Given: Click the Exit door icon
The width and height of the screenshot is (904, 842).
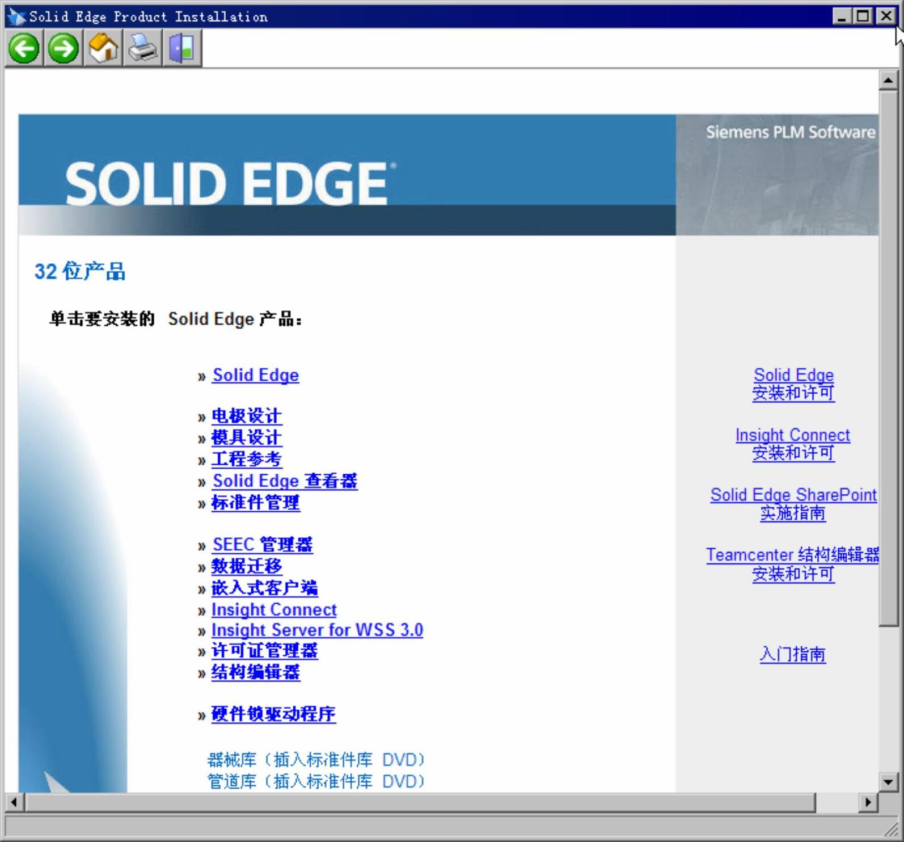Looking at the screenshot, I should coord(183,48).
